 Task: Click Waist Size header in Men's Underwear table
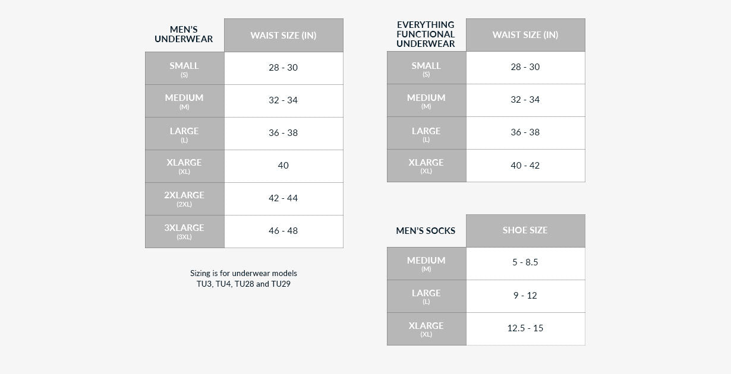click(x=283, y=35)
